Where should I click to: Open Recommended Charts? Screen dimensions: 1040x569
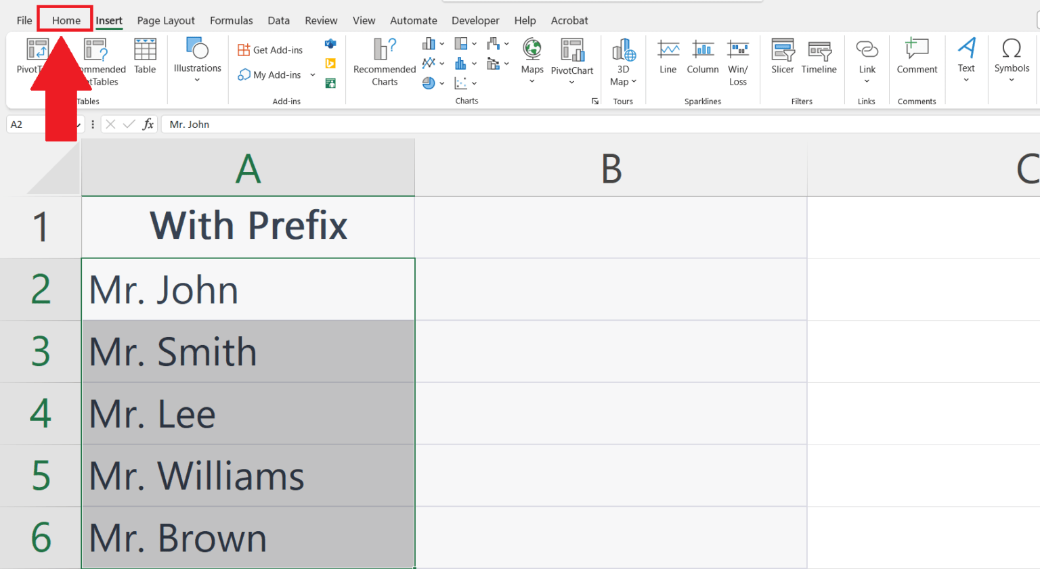pyautogui.click(x=384, y=61)
